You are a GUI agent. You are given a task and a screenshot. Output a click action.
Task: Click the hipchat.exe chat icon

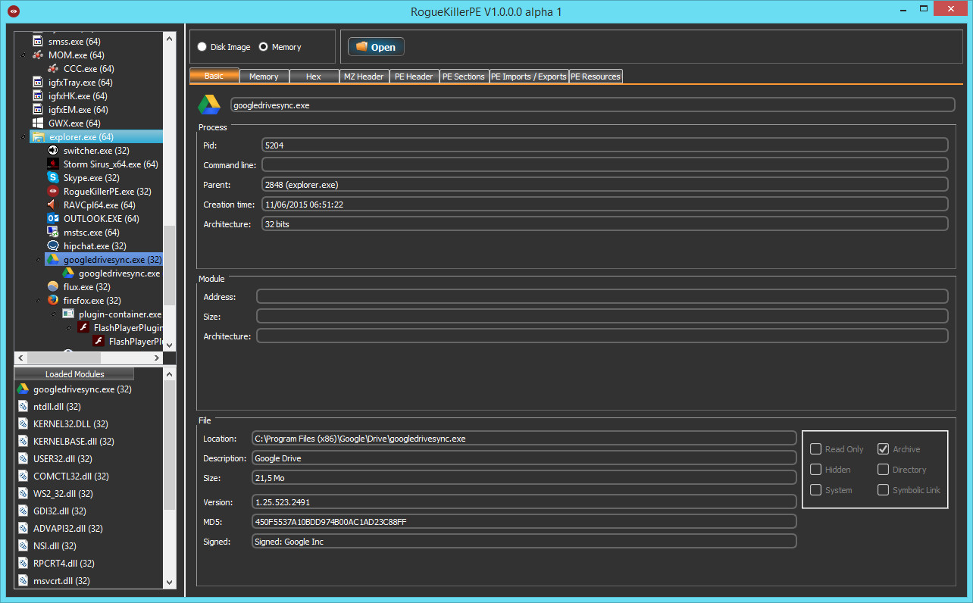[x=53, y=245]
